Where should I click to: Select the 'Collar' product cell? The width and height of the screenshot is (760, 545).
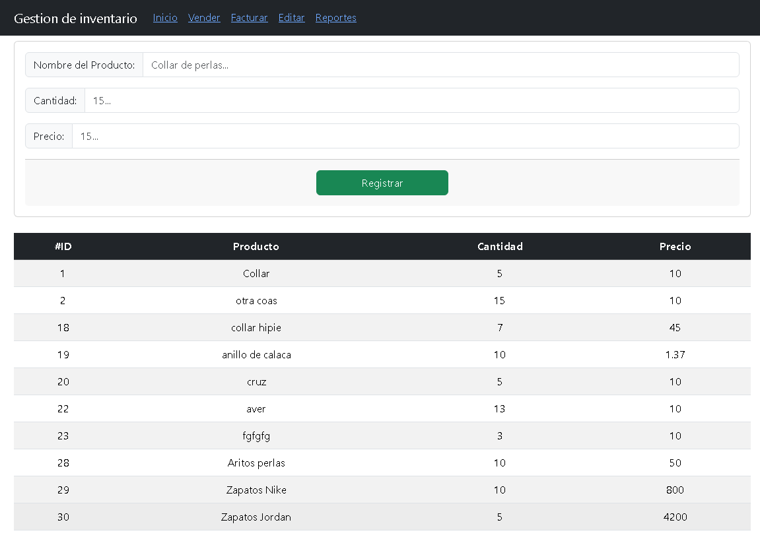tap(256, 274)
